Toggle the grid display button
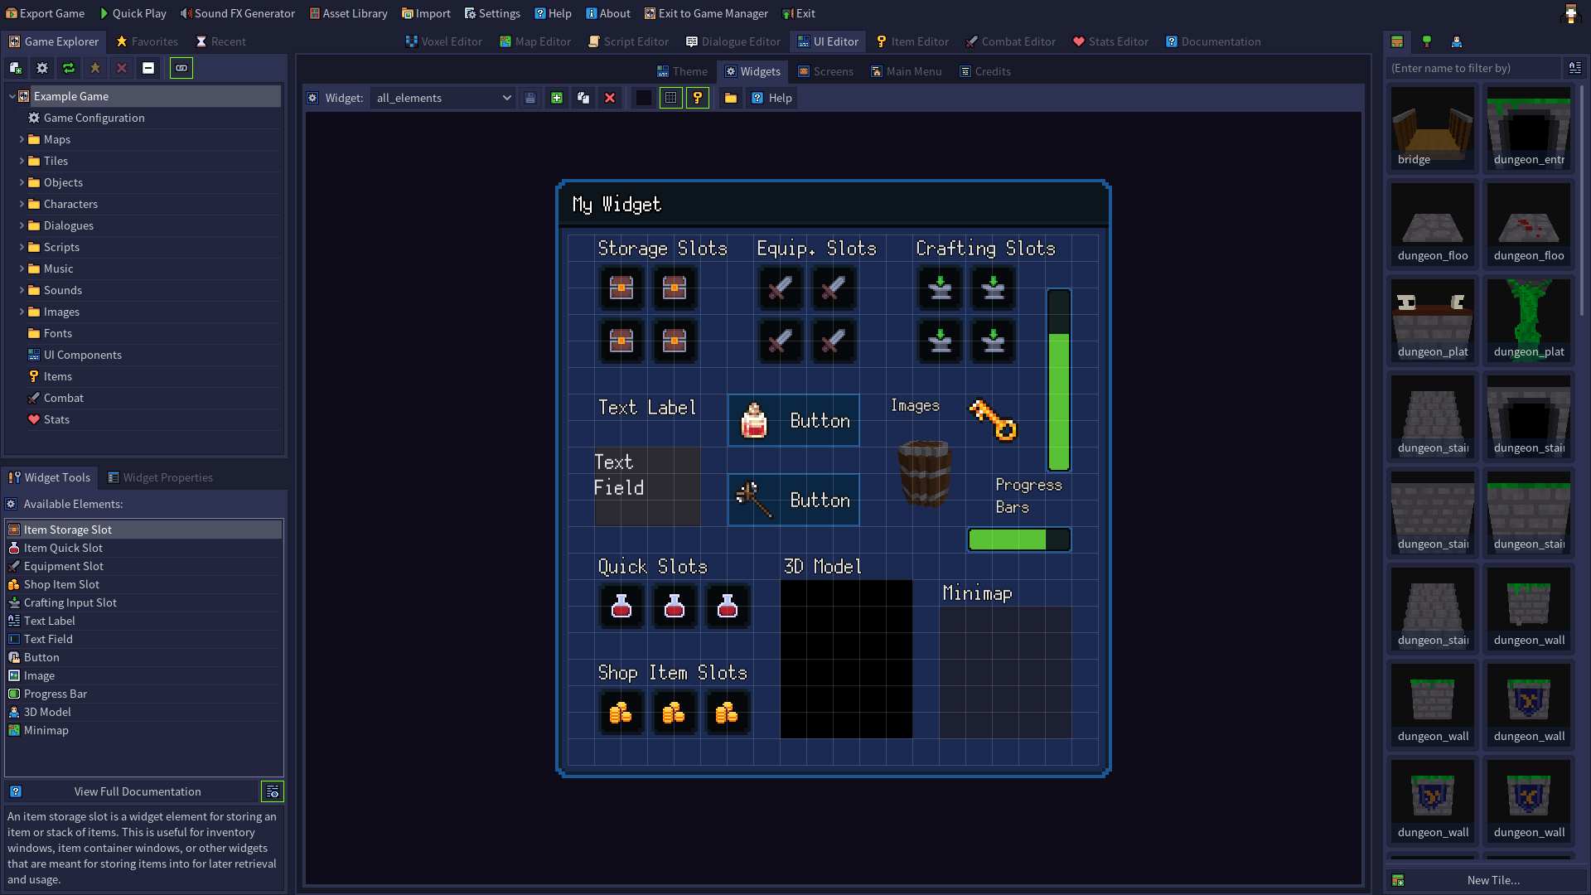Image resolution: width=1591 pixels, height=895 pixels. click(x=671, y=98)
